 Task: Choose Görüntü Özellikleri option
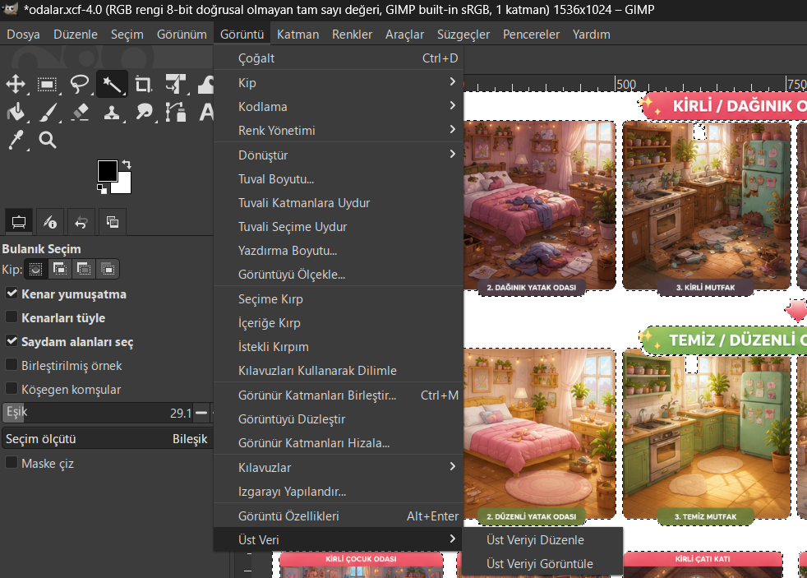[338, 516]
